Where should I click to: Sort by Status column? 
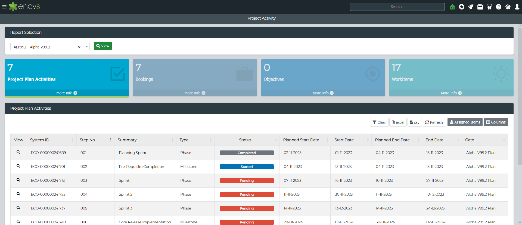pyautogui.click(x=247, y=140)
